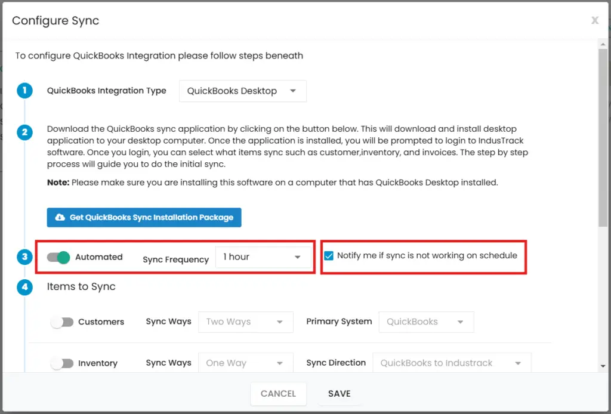The height and width of the screenshot is (414, 611).
Task: Click the Sync Frequency label
Action: [x=176, y=259]
